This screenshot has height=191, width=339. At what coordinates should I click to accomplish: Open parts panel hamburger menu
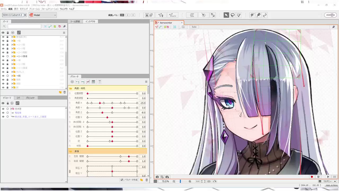click(x=64, y=33)
